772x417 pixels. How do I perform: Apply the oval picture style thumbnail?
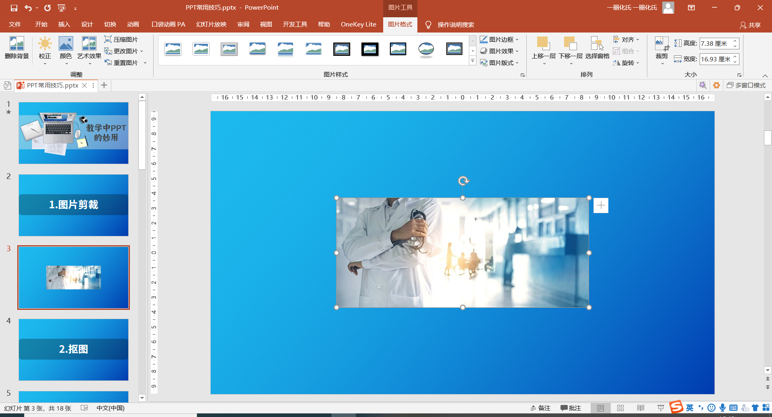click(x=426, y=49)
